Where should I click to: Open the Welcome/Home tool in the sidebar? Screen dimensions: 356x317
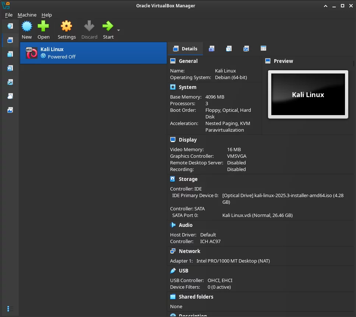pos(10,26)
